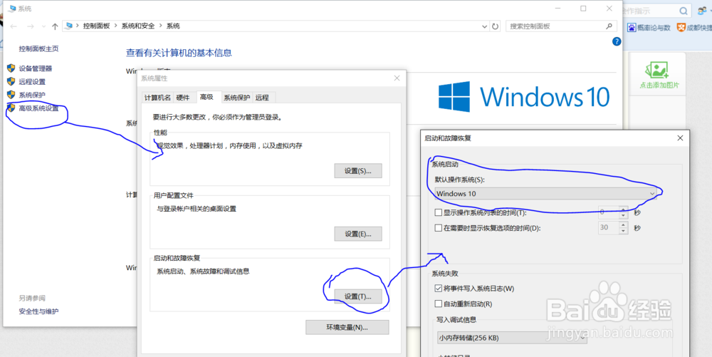This screenshot has width=712, height=357.
Task: Click 设置(E)... for 用户配置文件
Action: 358,234
